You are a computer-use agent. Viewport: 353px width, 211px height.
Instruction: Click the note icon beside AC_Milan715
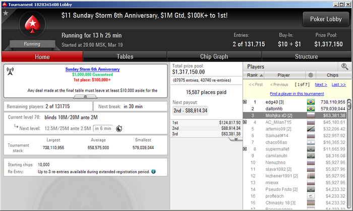click(245, 122)
